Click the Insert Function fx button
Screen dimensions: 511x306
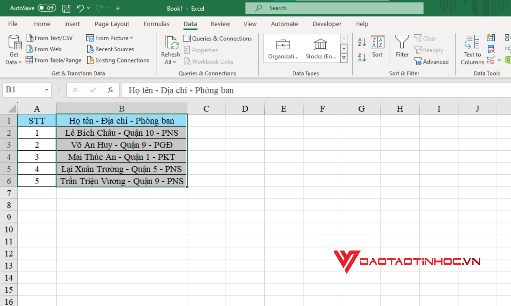[x=110, y=90]
